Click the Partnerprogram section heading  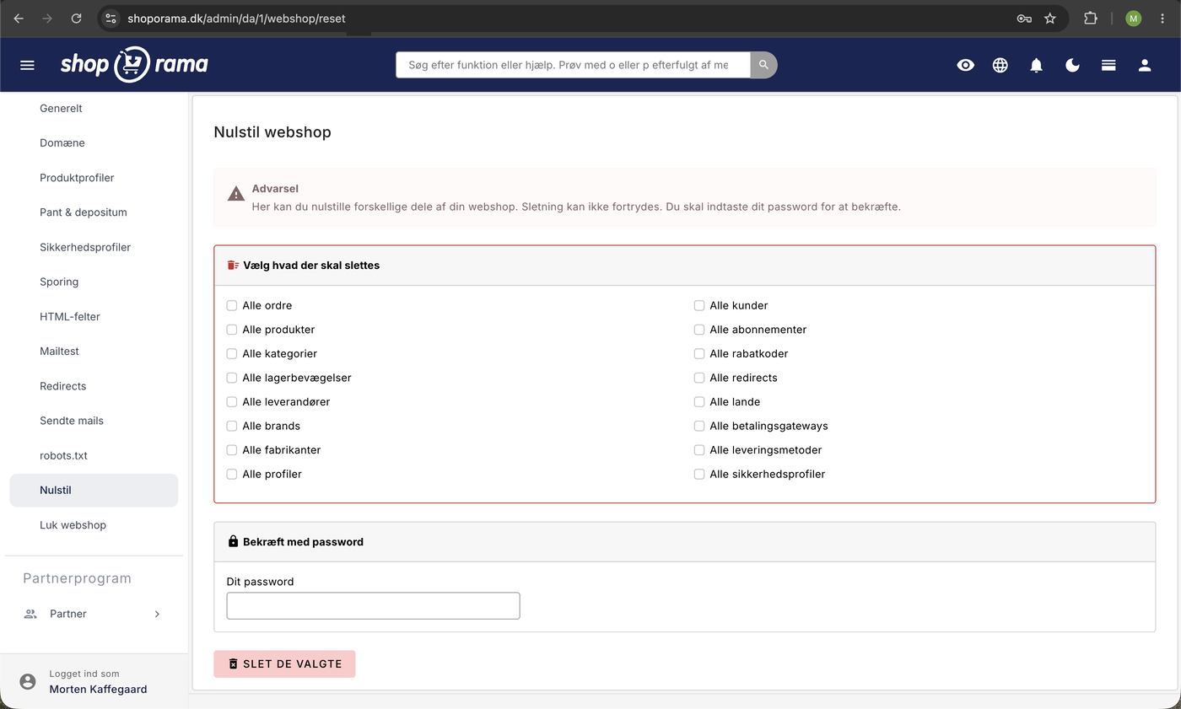point(77,578)
